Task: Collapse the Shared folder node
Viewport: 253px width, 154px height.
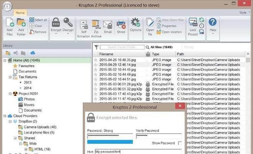Action: tap(15, 138)
